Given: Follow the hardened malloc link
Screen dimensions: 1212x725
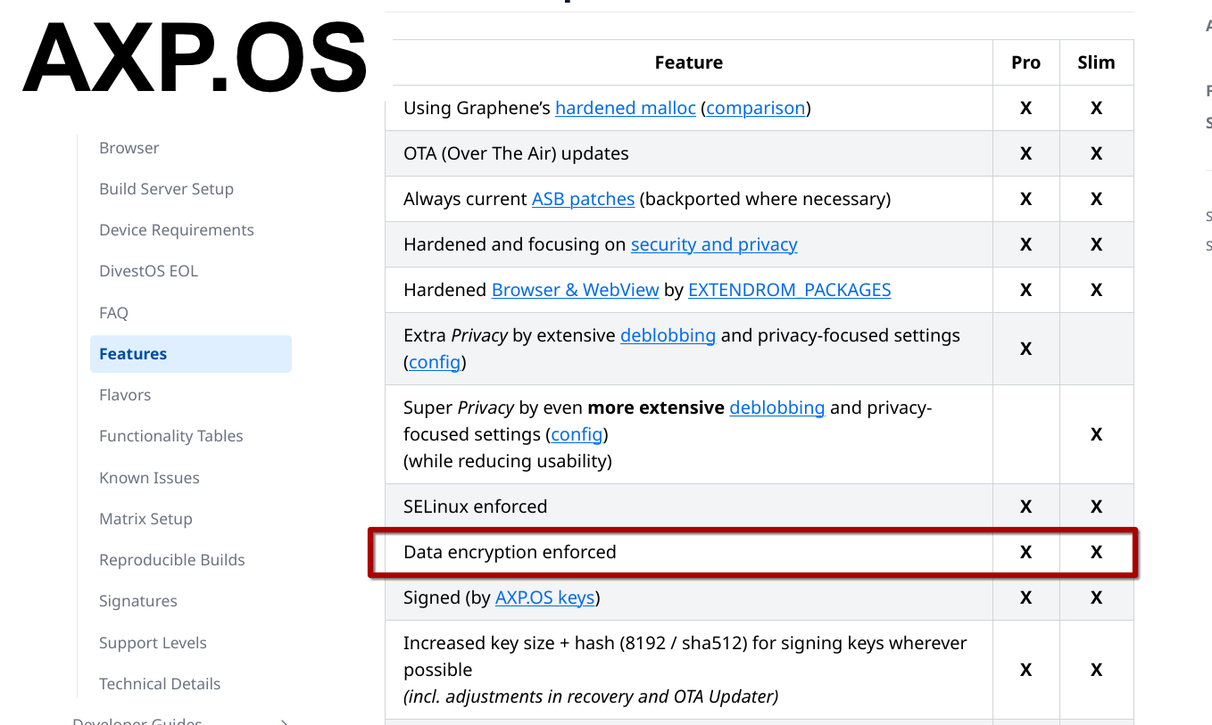Looking at the screenshot, I should (x=625, y=108).
